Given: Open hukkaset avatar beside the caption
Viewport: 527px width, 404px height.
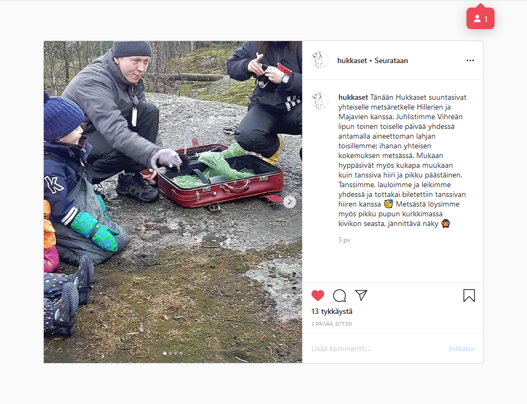Looking at the screenshot, I should pyautogui.click(x=319, y=100).
